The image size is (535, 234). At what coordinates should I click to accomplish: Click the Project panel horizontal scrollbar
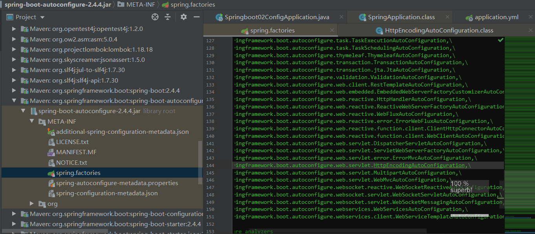coord(55,232)
